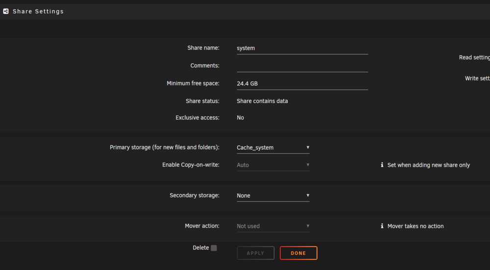Click the 'Set when adding new share only' text
The height and width of the screenshot is (270, 490).
(428, 165)
